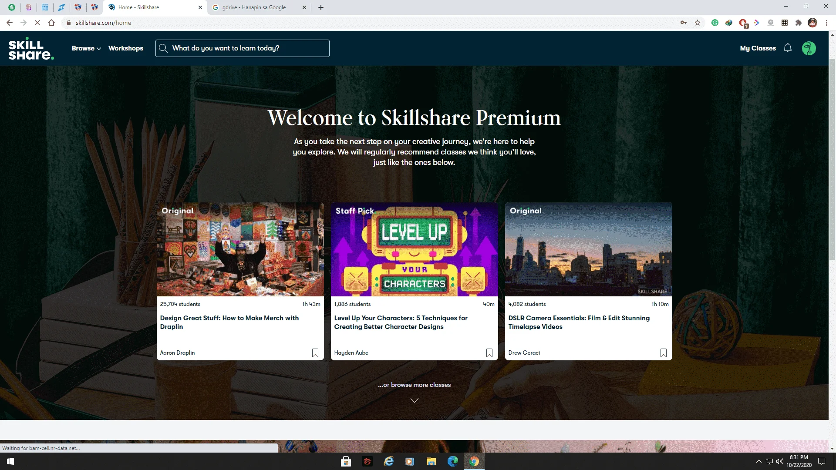Click the address bar URL
Screen dimensions: 836x470
point(103,23)
